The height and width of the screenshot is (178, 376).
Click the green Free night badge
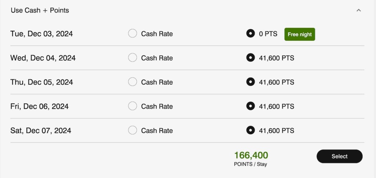point(300,34)
